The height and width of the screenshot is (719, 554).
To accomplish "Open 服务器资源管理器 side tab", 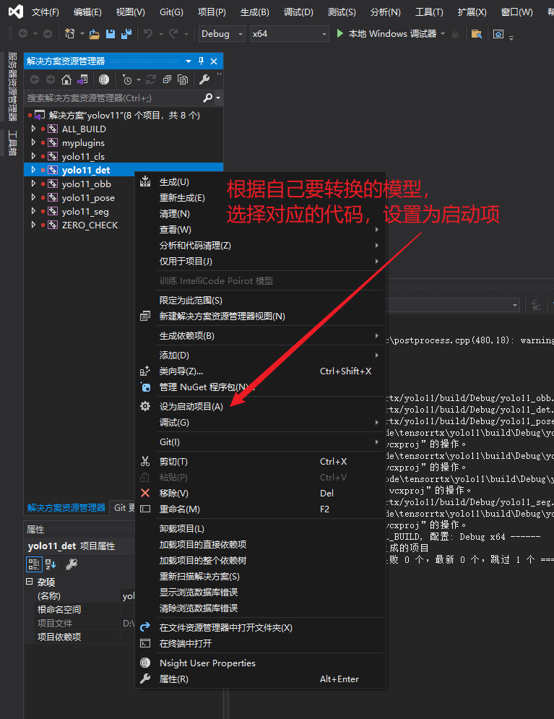I will [12, 86].
